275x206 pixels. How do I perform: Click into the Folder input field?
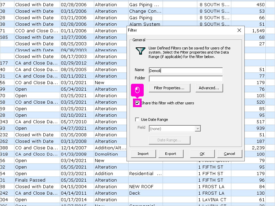tap(186, 79)
